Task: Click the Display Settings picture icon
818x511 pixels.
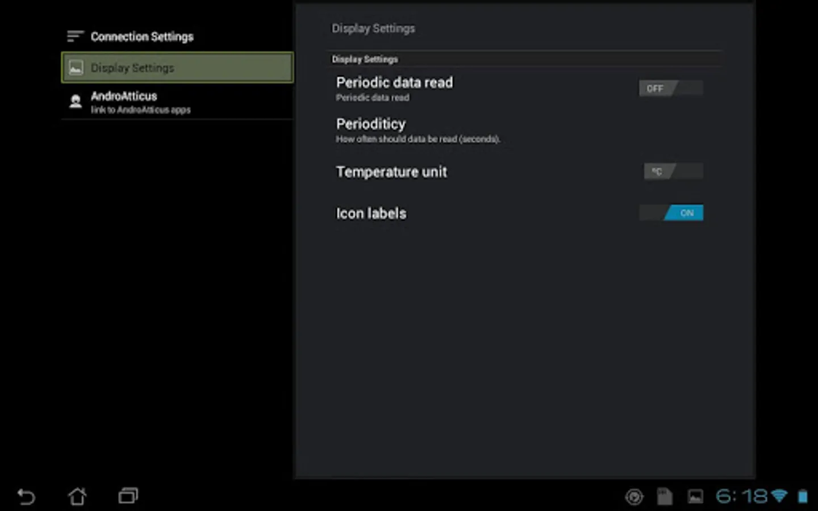Action: (76, 68)
